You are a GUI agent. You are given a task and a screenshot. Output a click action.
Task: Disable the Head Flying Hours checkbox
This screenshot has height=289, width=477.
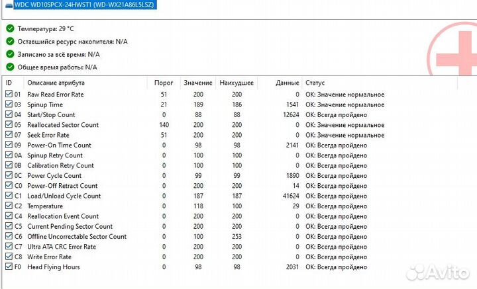coord(9,267)
